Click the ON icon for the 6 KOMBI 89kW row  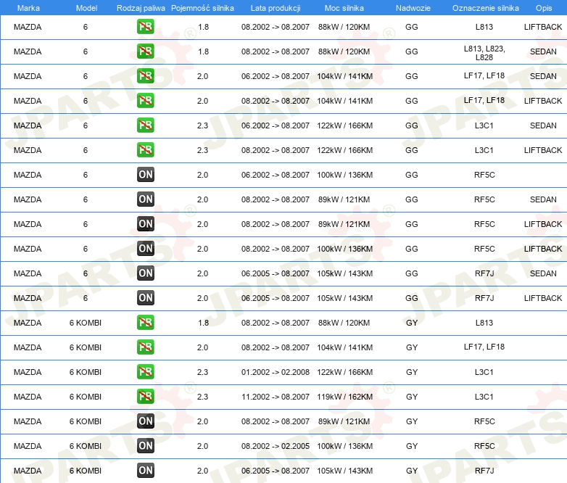[145, 421]
